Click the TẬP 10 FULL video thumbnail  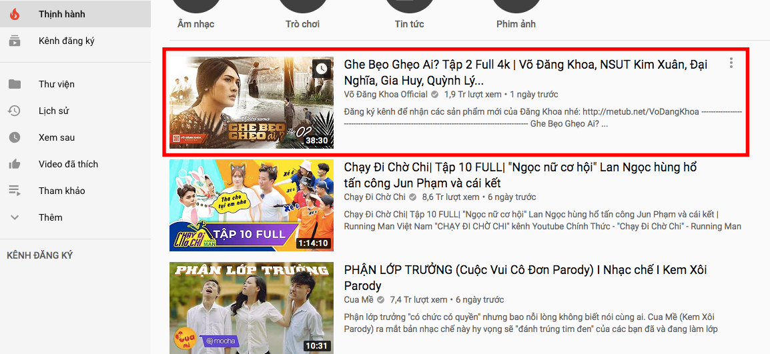pos(252,205)
